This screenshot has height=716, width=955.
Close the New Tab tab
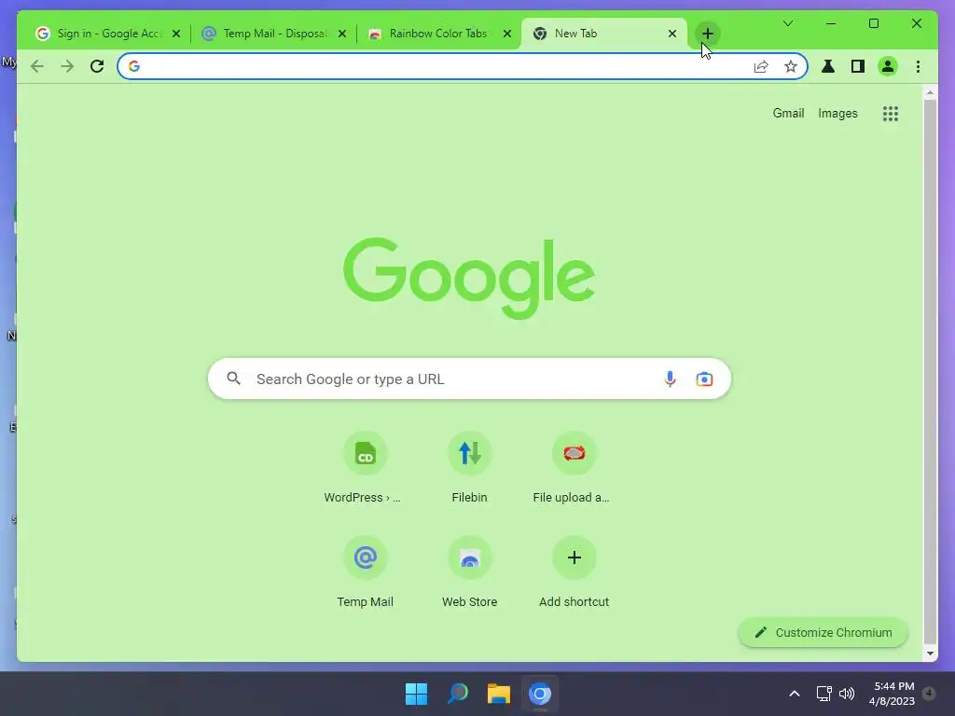[x=671, y=34]
